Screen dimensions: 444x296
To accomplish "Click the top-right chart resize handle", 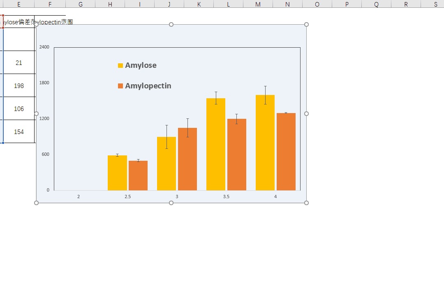I will tap(306, 25).
